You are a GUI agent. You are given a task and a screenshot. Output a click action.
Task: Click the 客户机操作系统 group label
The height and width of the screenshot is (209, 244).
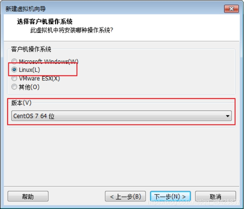[31, 49]
